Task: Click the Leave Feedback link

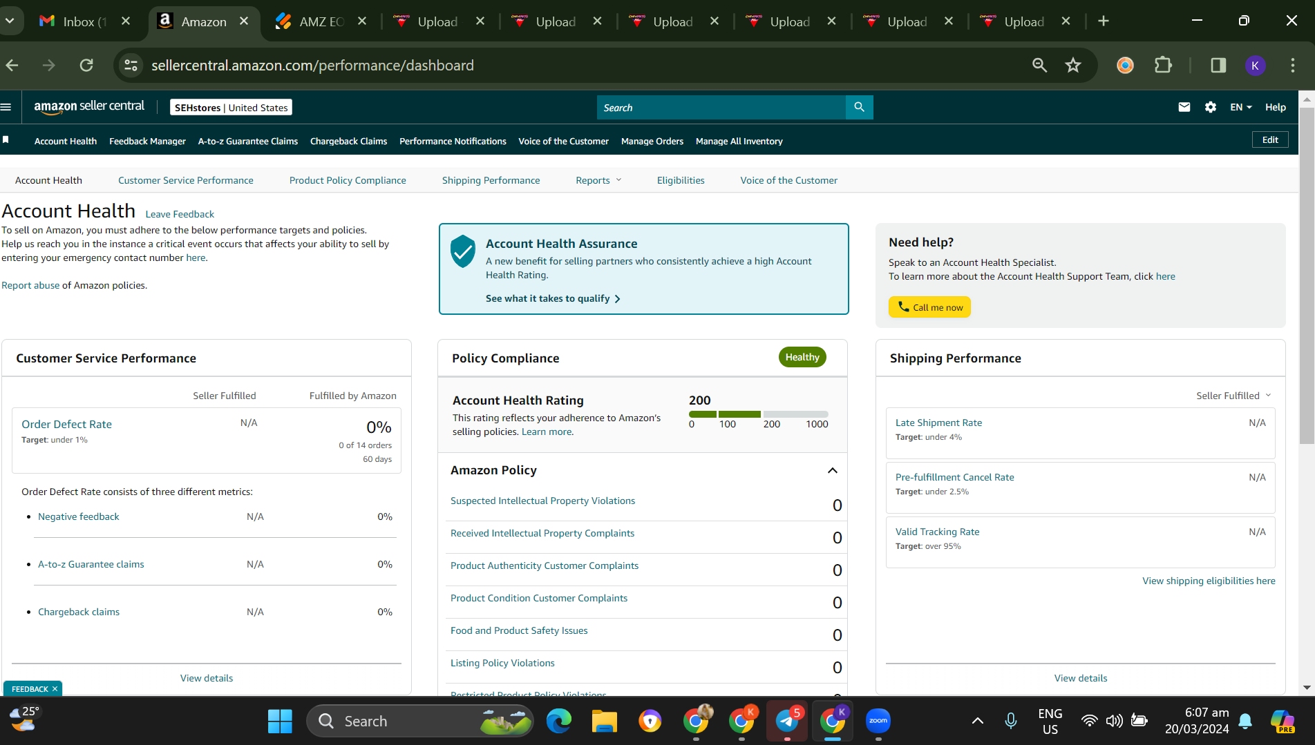Action: (180, 214)
